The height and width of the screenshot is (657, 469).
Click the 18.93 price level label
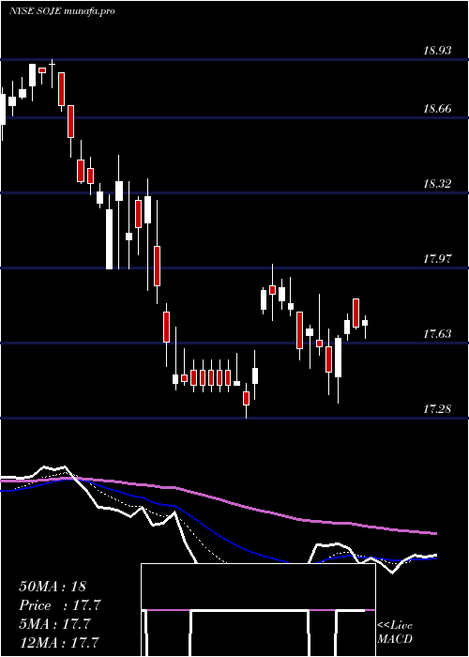(438, 51)
